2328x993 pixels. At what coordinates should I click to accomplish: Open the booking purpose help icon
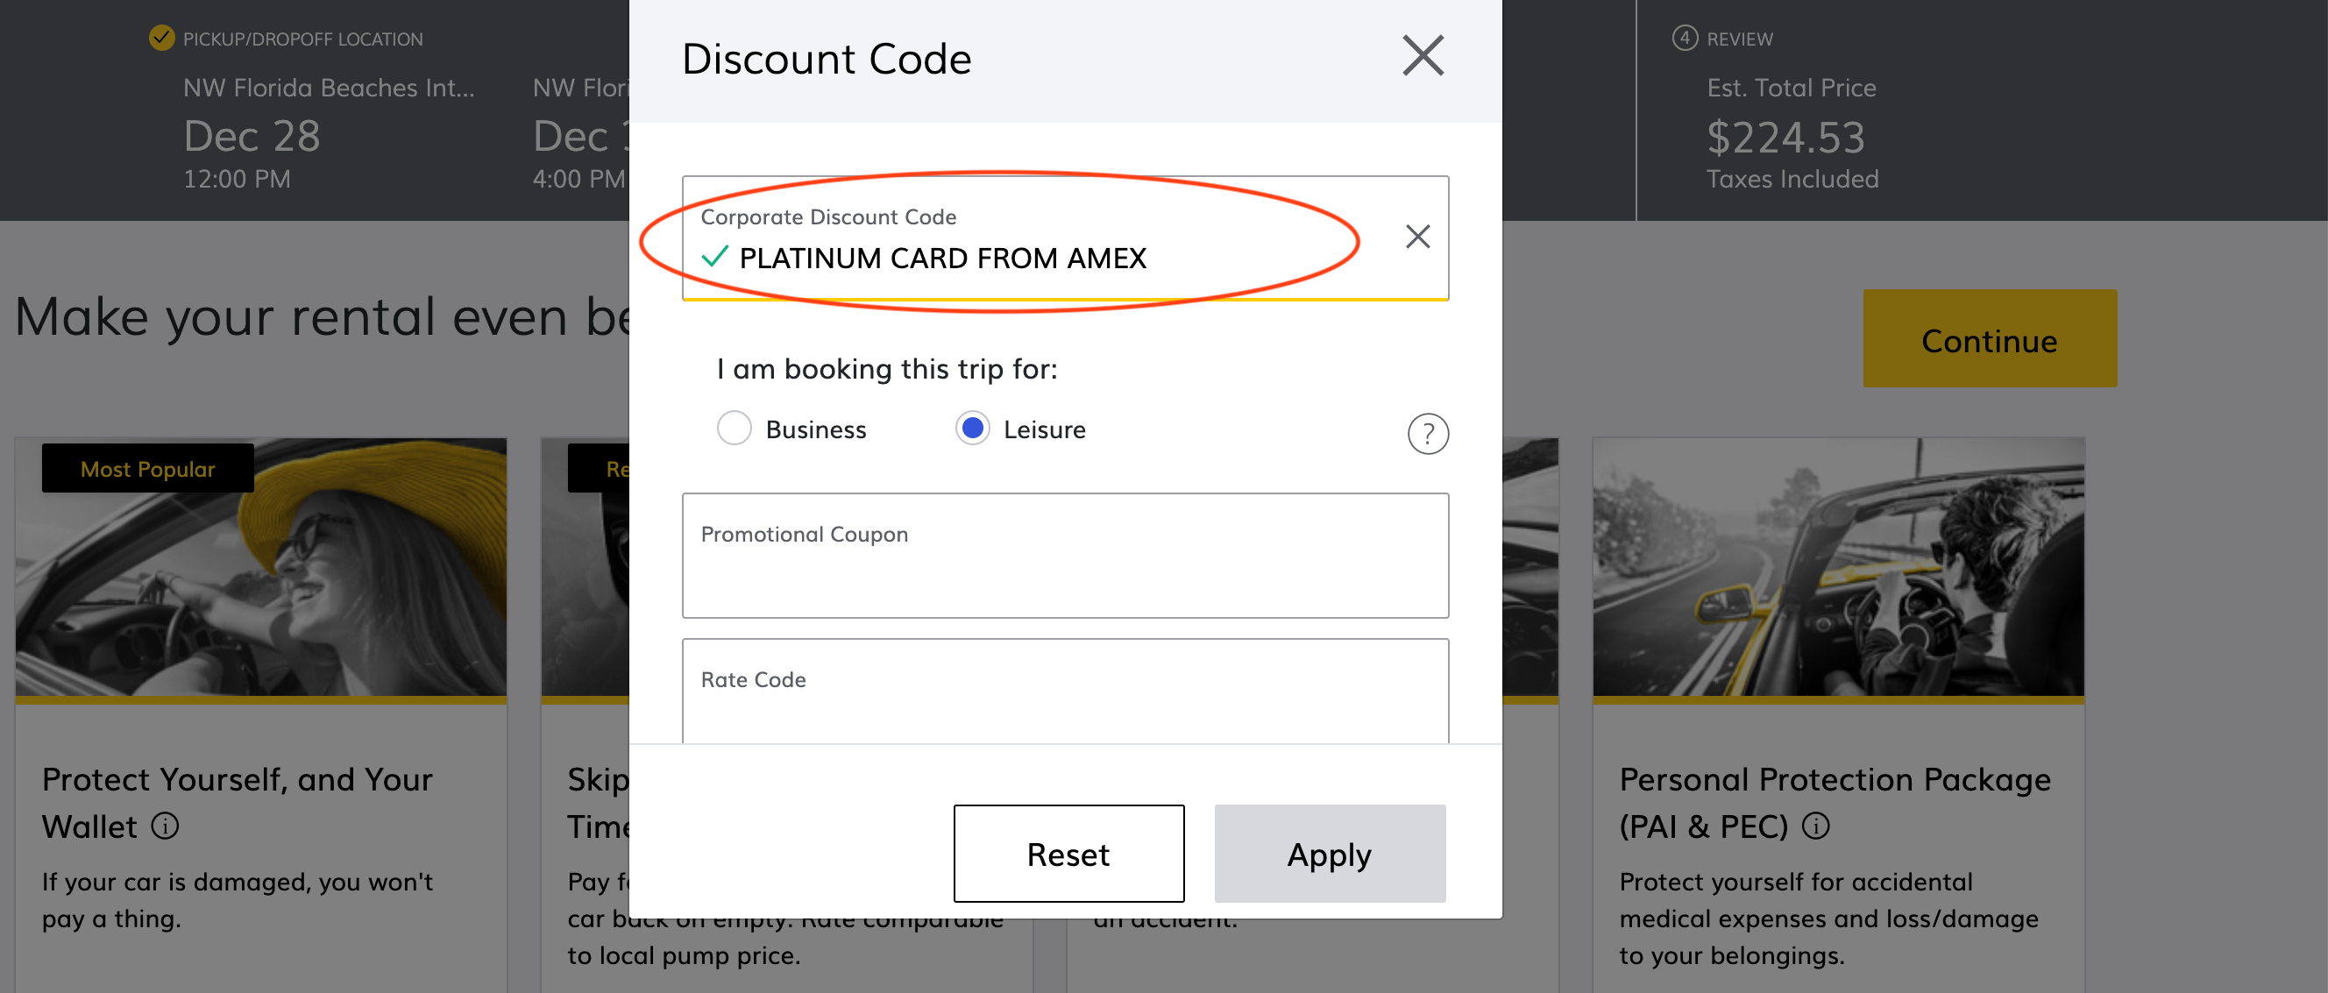pos(1427,435)
